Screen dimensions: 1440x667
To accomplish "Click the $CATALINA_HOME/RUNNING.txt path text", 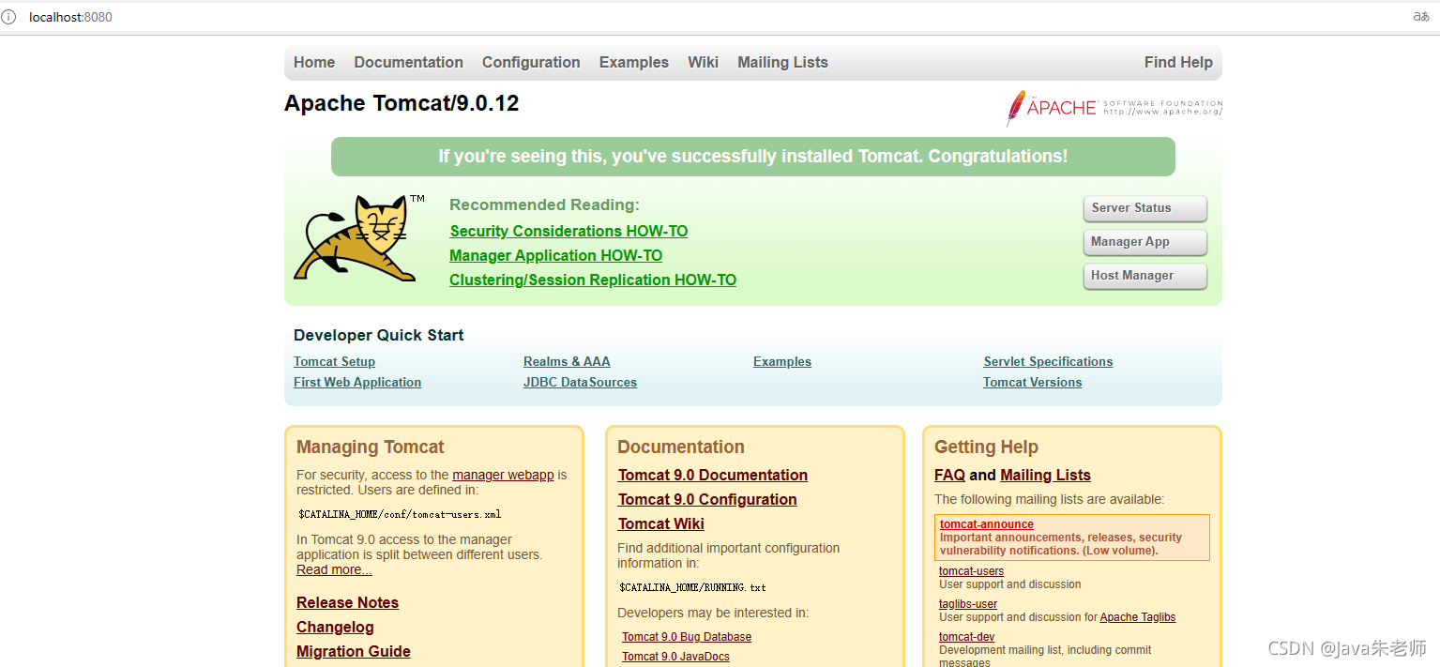I will point(692,587).
